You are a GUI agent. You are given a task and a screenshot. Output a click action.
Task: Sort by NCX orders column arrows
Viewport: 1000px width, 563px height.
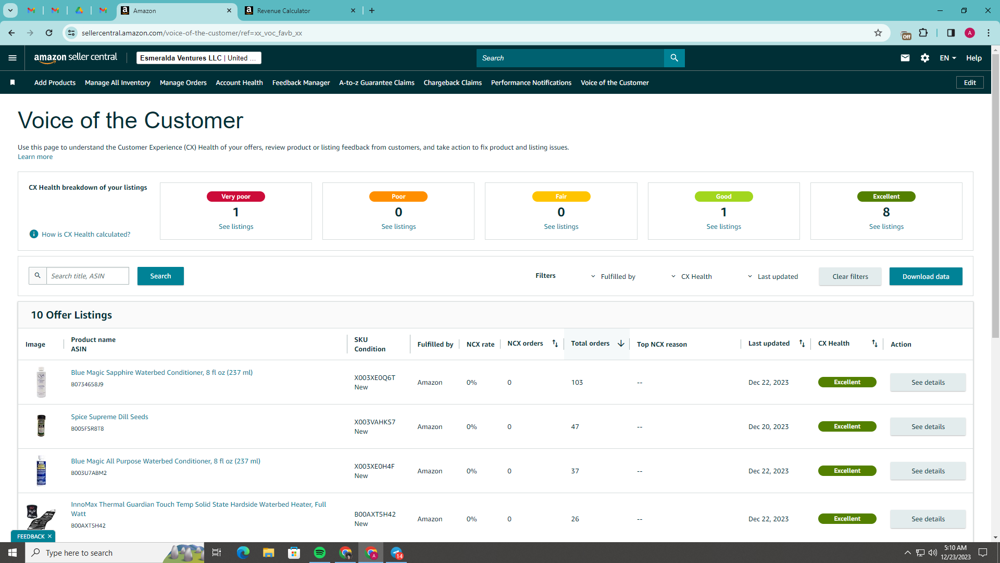(555, 344)
